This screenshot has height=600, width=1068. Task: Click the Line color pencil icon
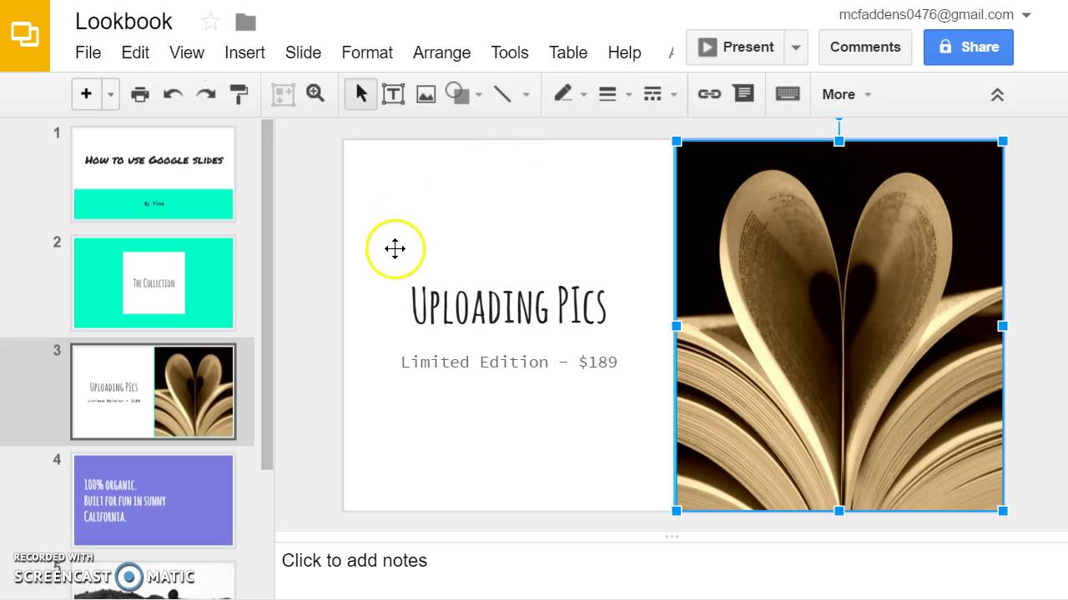pos(563,93)
